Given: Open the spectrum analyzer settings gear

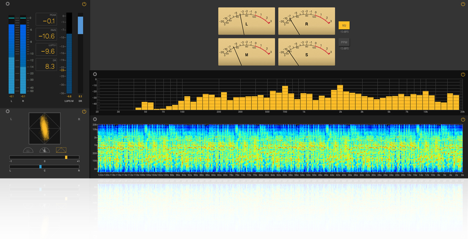Looking at the screenshot, I should click(95, 75).
